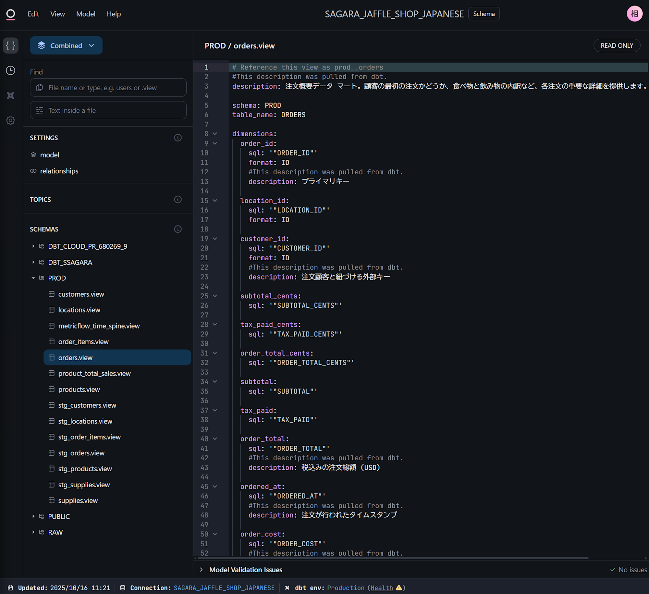Viewport: 649px width, 594px height.
Task: Click the horizontal scrollbar under the editor
Action: pos(393,558)
